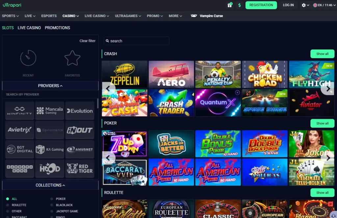Go to next Poker games slide
Image resolution: width=337 pixels, height=218 pixels.
click(328, 158)
